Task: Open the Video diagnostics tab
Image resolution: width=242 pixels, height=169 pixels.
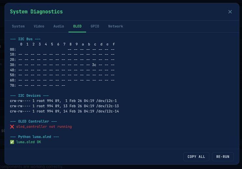Action: 39,26
